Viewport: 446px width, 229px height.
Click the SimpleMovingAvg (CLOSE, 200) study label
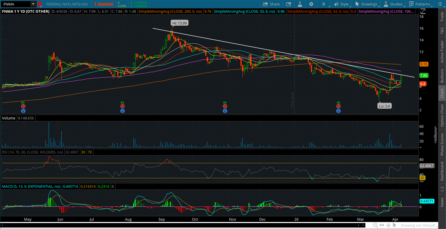pos(171,12)
